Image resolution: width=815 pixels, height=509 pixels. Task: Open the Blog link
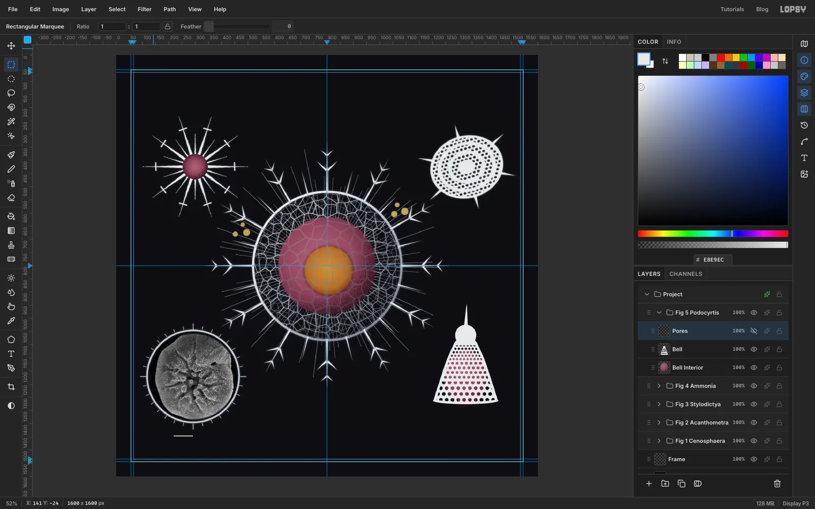tap(762, 9)
